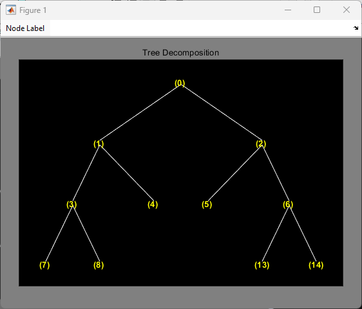
Task: Select leaf node (14)
Action: click(316, 265)
